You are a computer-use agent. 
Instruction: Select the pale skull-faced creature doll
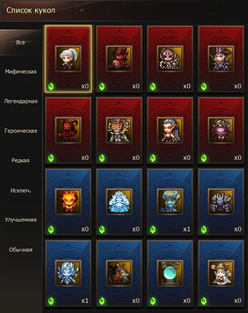coord(170,59)
